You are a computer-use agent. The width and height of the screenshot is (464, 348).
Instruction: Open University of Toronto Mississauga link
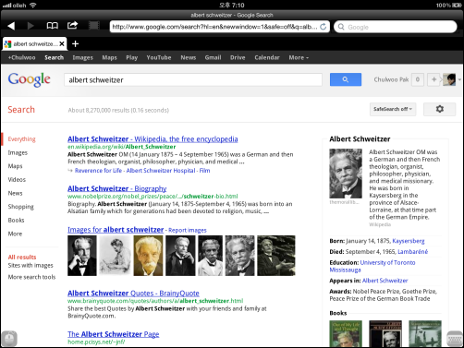[372, 266]
